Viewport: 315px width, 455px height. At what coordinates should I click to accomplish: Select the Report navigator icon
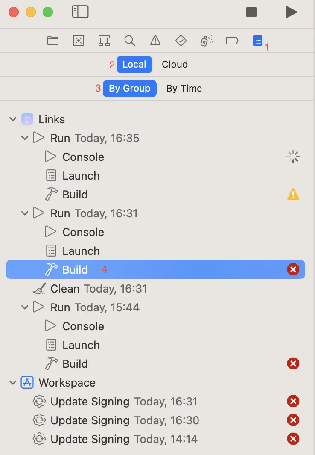(x=257, y=41)
